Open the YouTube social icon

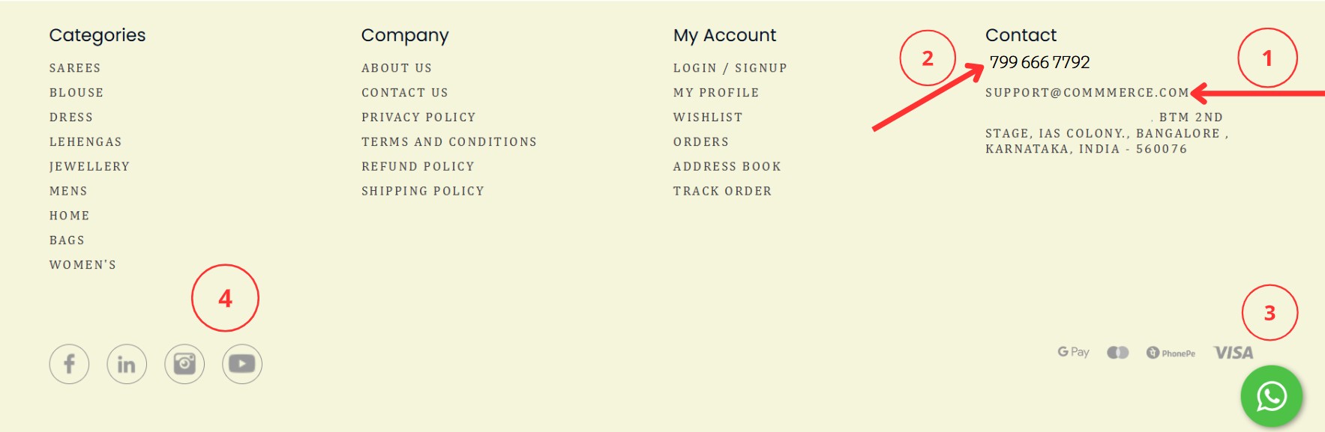click(x=242, y=364)
